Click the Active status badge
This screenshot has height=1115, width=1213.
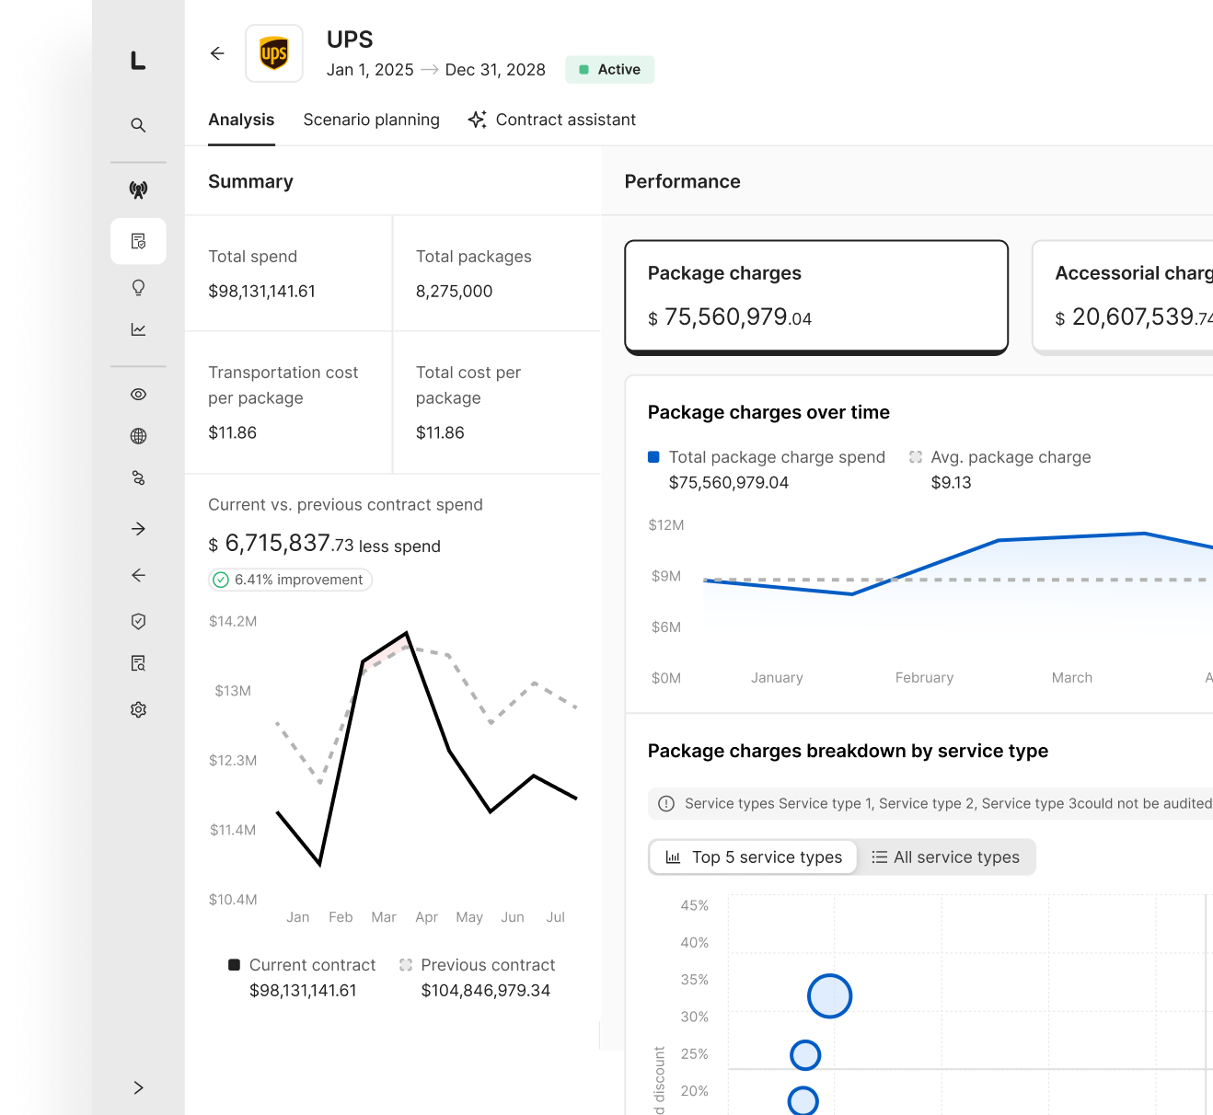click(x=609, y=70)
